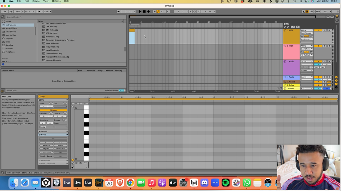341x191 pixels.
Task: Open the Create menu
Action: click(36, 1)
